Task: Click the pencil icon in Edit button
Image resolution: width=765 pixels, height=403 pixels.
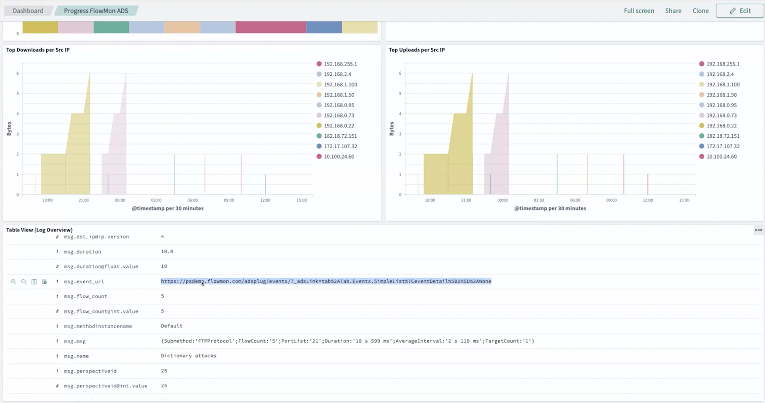Action: tap(733, 11)
